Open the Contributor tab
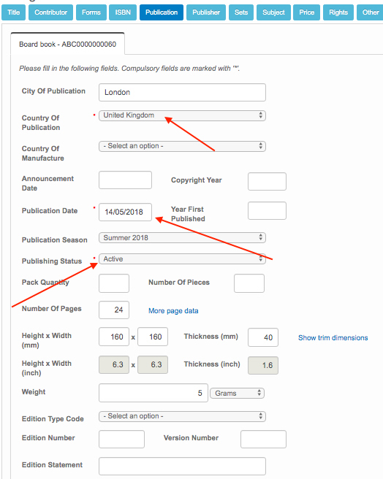This screenshot has height=479, width=383. [x=50, y=12]
